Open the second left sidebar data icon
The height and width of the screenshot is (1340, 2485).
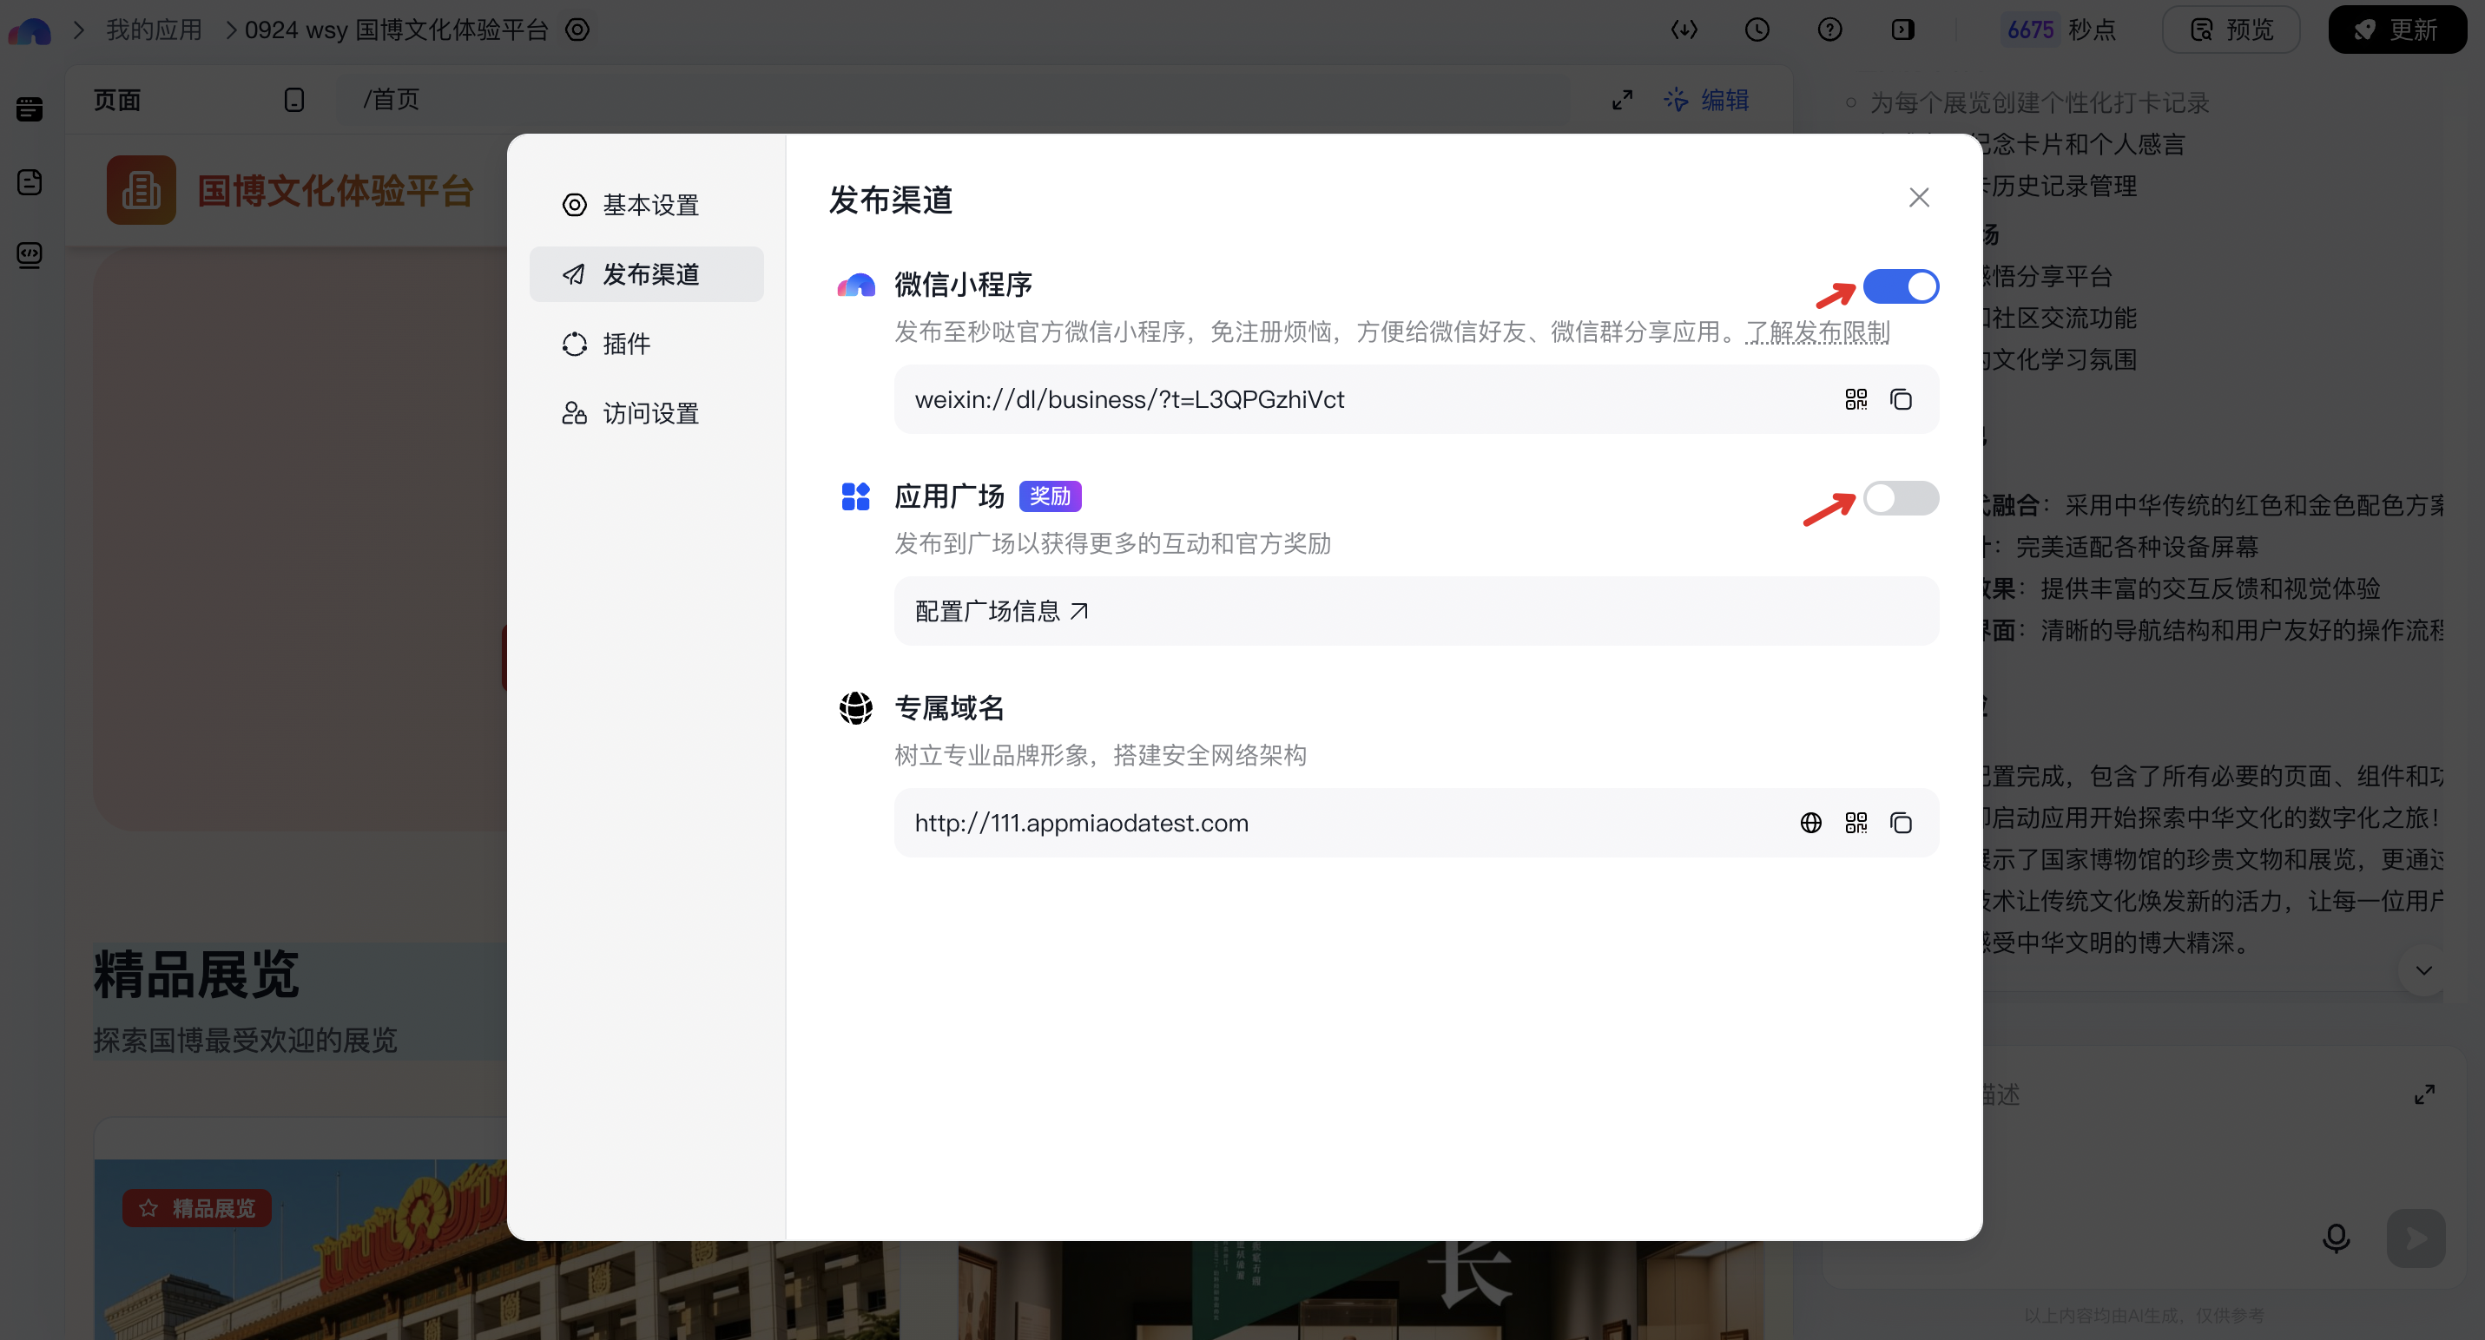click(x=29, y=182)
